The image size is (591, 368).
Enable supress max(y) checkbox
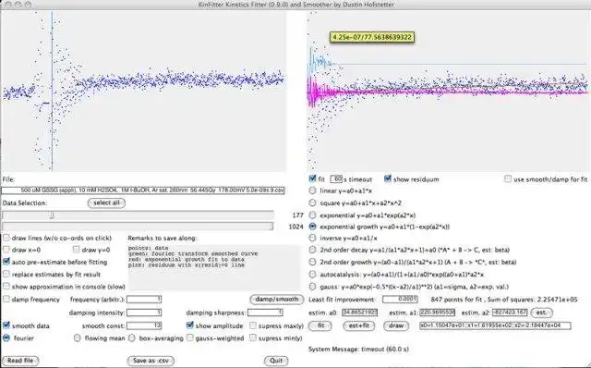tap(253, 325)
